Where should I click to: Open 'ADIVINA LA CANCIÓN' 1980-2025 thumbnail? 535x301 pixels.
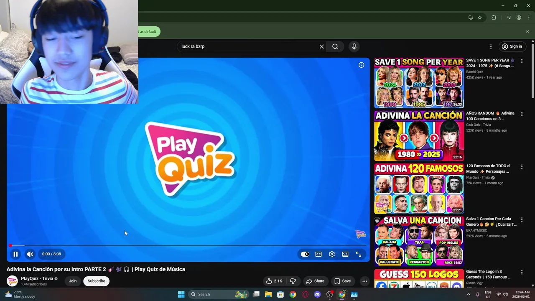419,135
